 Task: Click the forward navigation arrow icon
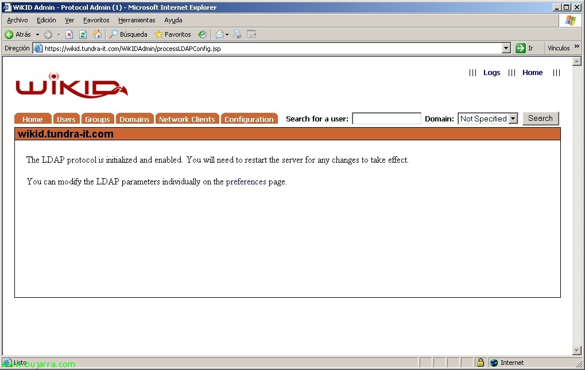pyautogui.click(x=48, y=34)
